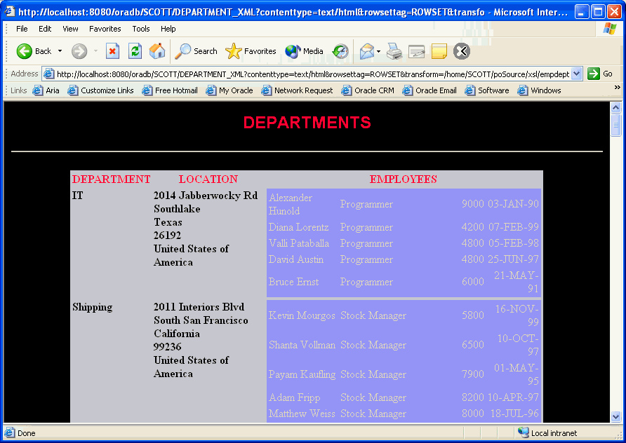626x443 pixels.
Task: Click the Network Request links bar item
Action: coord(297,90)
